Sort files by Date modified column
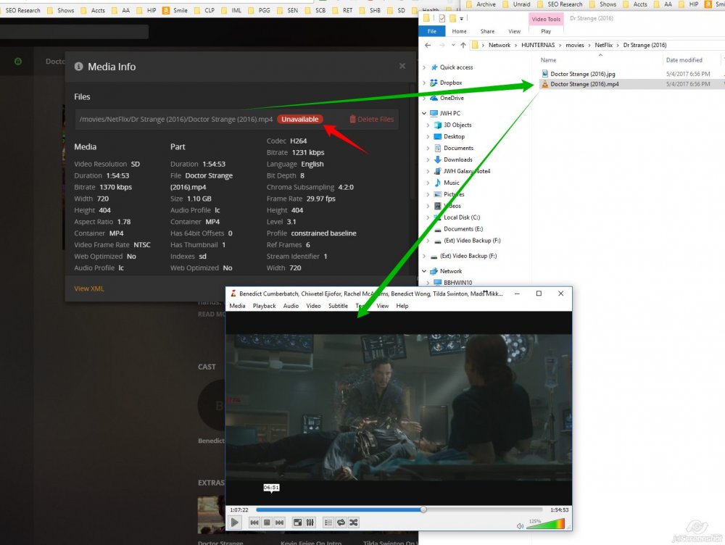The height and width of the screenshot is (545, 725). pyautogui.click(x=684, y=59)
